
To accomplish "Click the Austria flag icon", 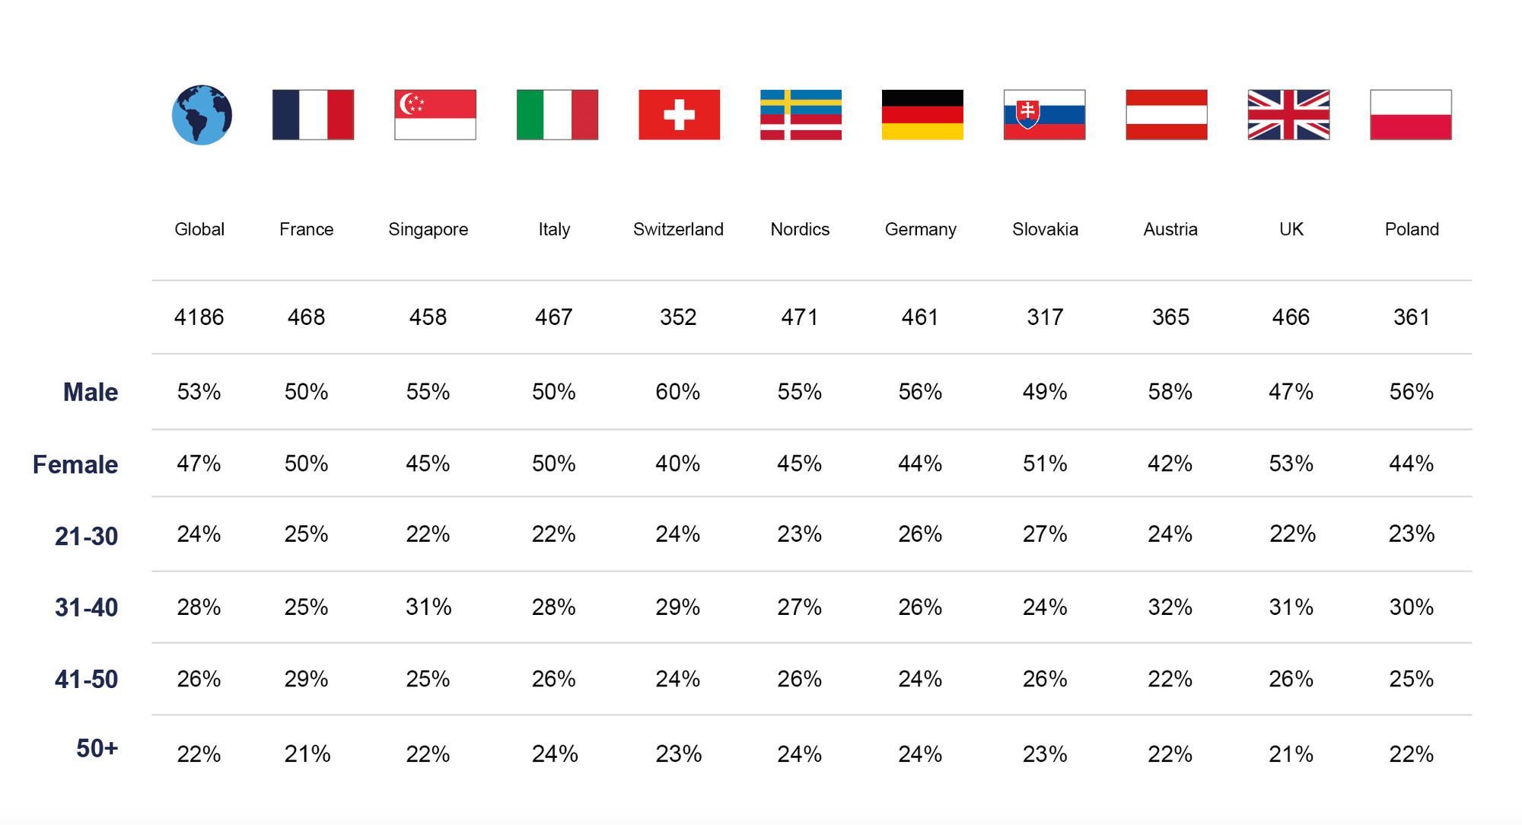I will pyautogui.click(x=1167, y=115).
